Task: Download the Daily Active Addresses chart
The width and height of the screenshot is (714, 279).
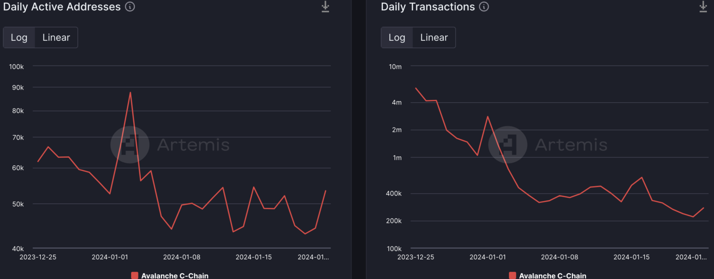Action: click(x=325, y=7)
